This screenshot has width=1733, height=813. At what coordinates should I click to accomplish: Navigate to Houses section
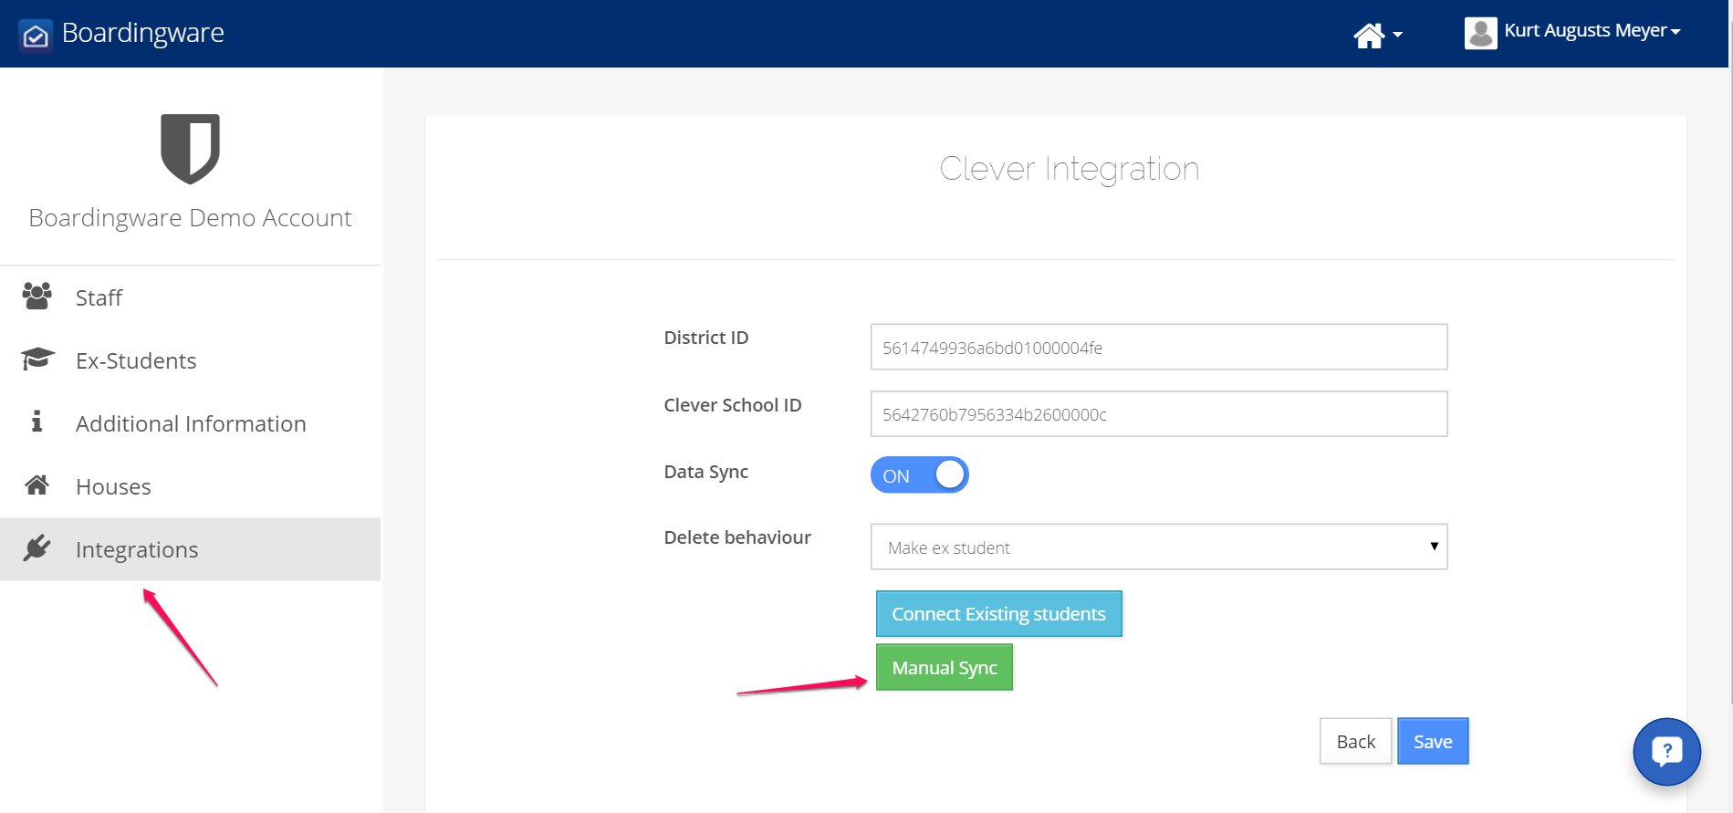coord(190,486)
